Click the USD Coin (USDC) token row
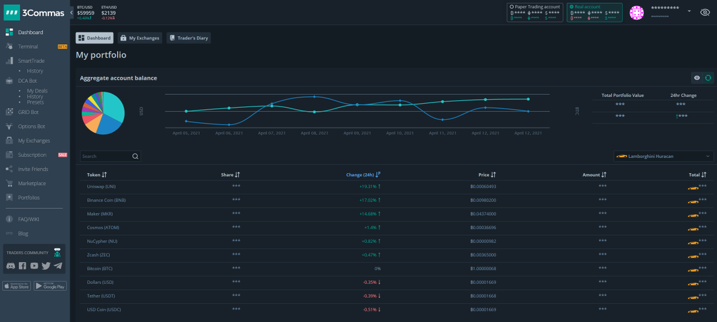The image size is (717, 322). point(397,310)
